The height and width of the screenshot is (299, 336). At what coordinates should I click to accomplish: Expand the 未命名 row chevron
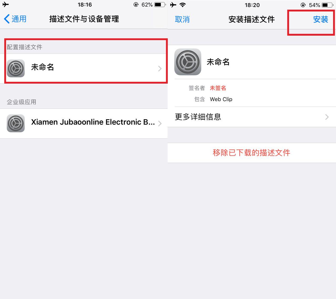[160, 69]
